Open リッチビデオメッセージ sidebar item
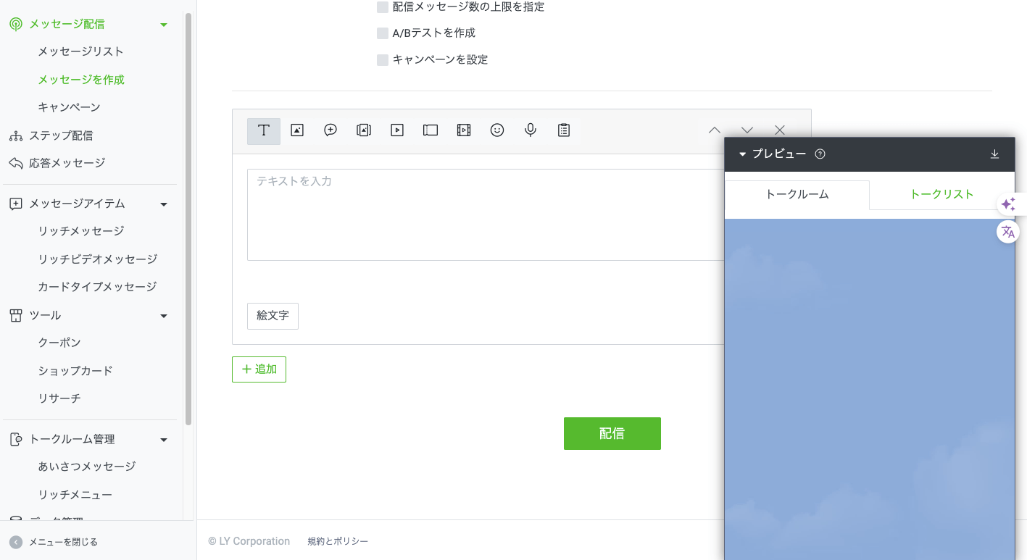Screen dimensions: 1027x560 98,259
